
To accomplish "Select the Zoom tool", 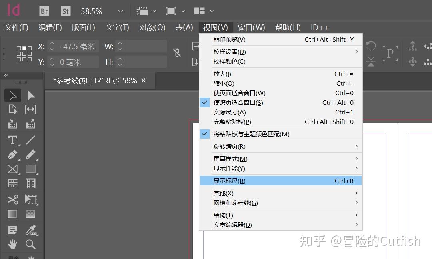I will (x=30, y=244).
